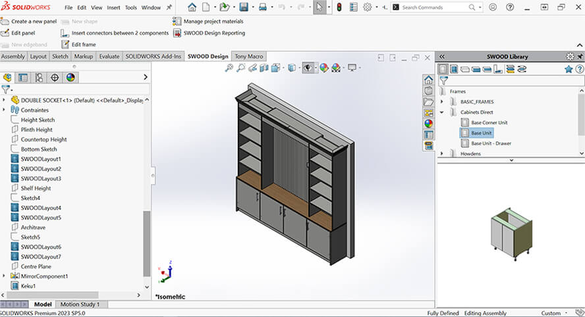Open the Insert menu
This screenshot has height=317, width=585.
tap(113, 8)
